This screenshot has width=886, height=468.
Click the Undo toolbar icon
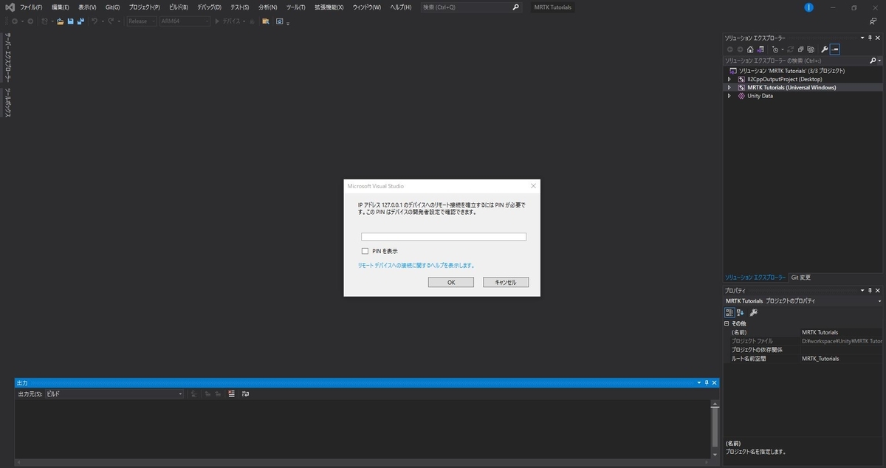coord(95,21)
